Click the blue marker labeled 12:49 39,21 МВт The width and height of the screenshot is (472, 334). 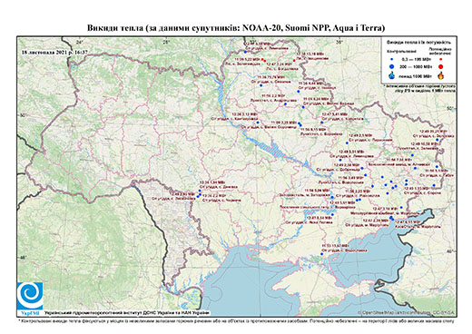pyautogui.click(x=438, y=140)
